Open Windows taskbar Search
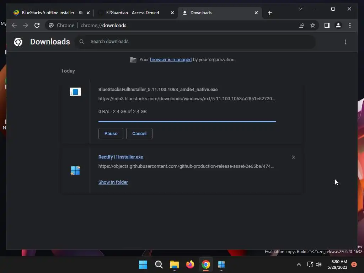This screenshot has height=273, width=364. (159, 264)
